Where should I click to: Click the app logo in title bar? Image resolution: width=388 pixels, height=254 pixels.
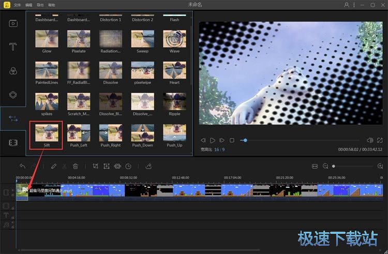click(7, 5)
